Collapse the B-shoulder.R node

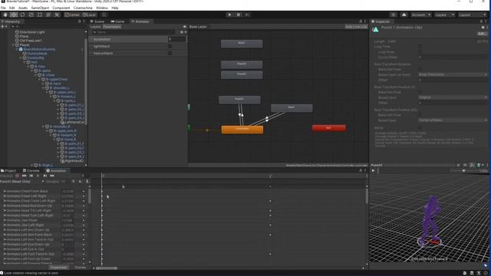click(x=43, y=127)
